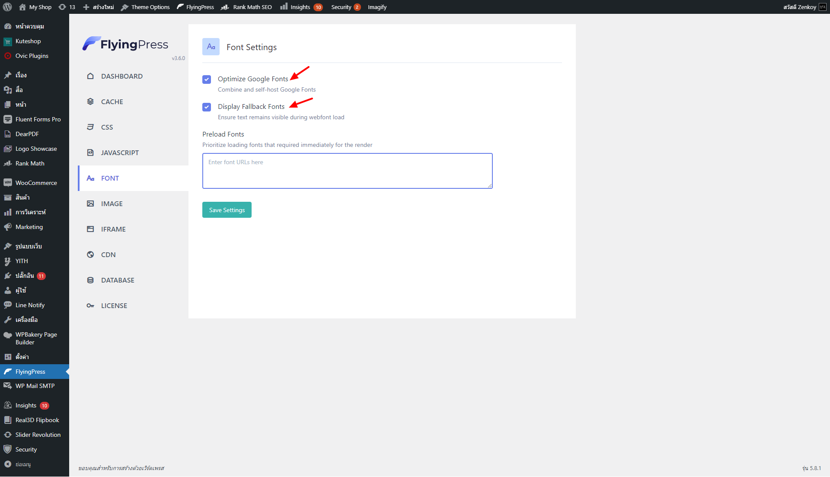Toggle Display Fallback Fonts checkbox
The width and height of the screenshot is (830, 477).
207,107
